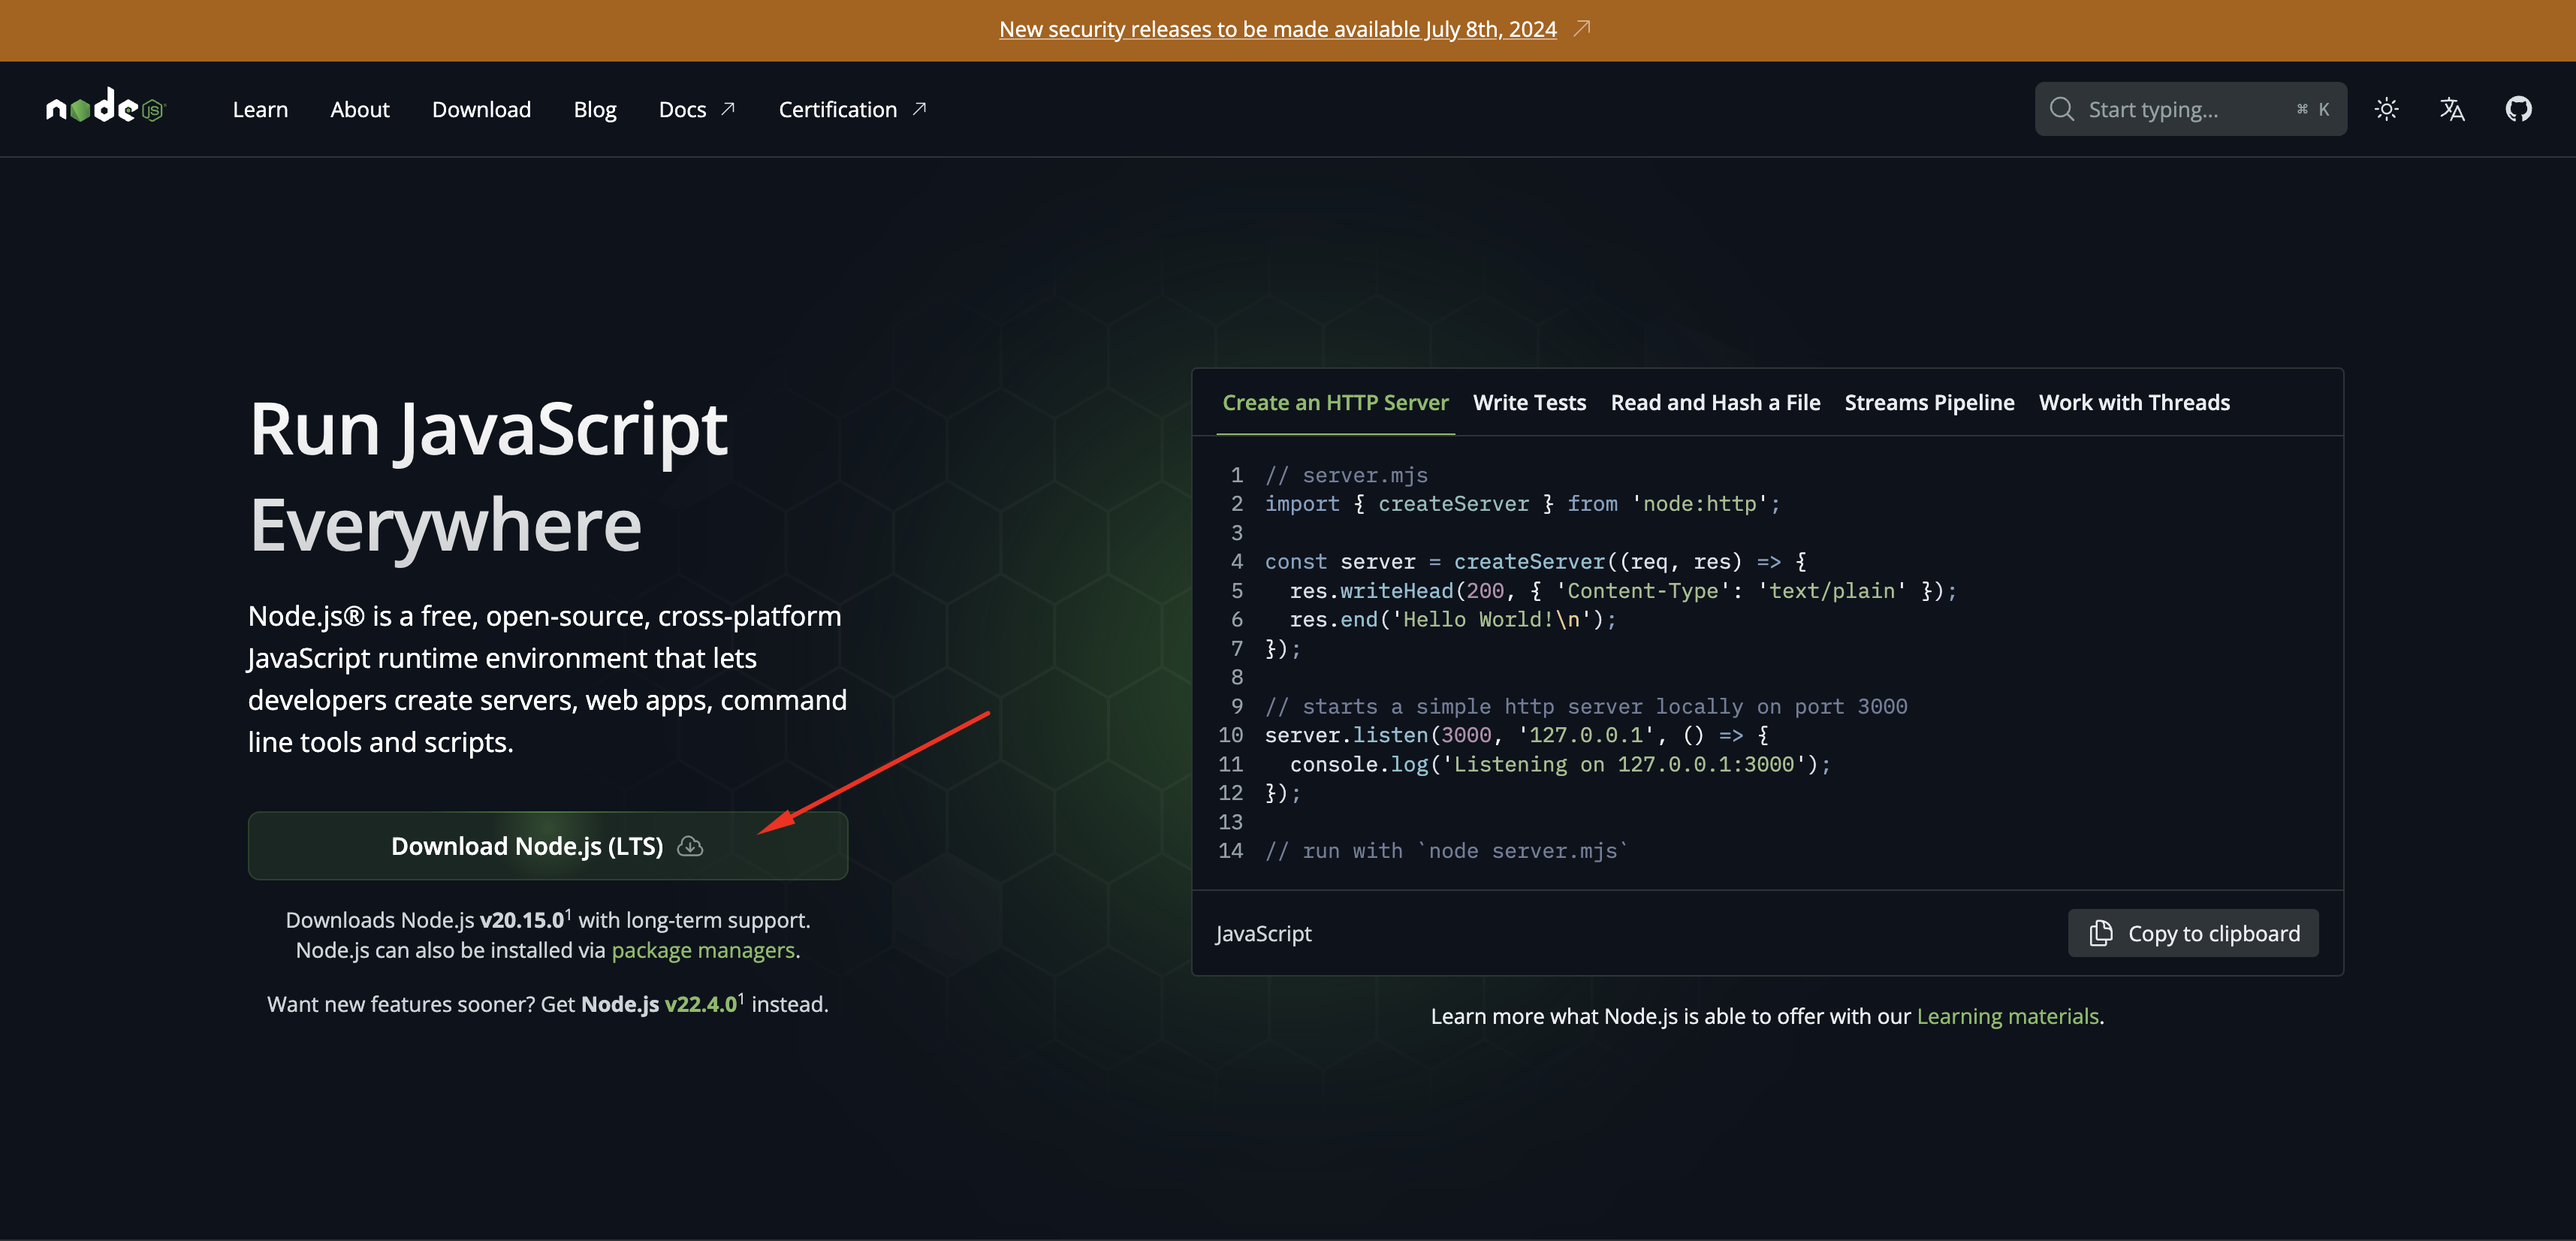Click code line '// server.mjs'

tap(1346, 475)
